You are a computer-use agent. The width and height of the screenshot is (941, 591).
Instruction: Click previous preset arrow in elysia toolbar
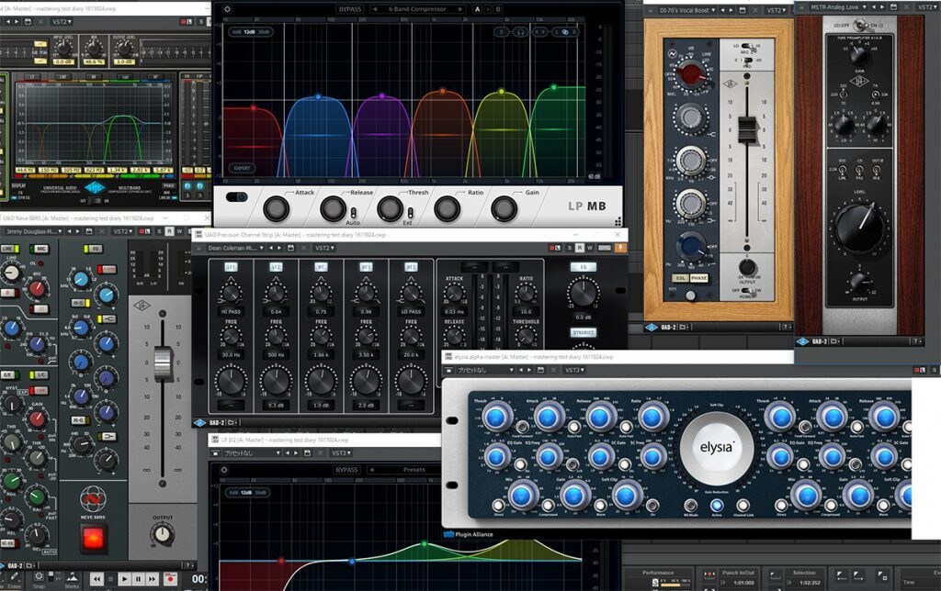[x=520, y=370]
